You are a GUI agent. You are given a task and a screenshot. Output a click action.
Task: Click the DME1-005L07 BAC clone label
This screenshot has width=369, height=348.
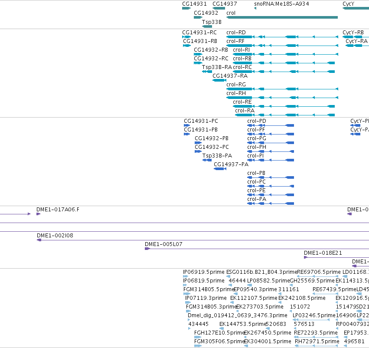tap(163, 244)
